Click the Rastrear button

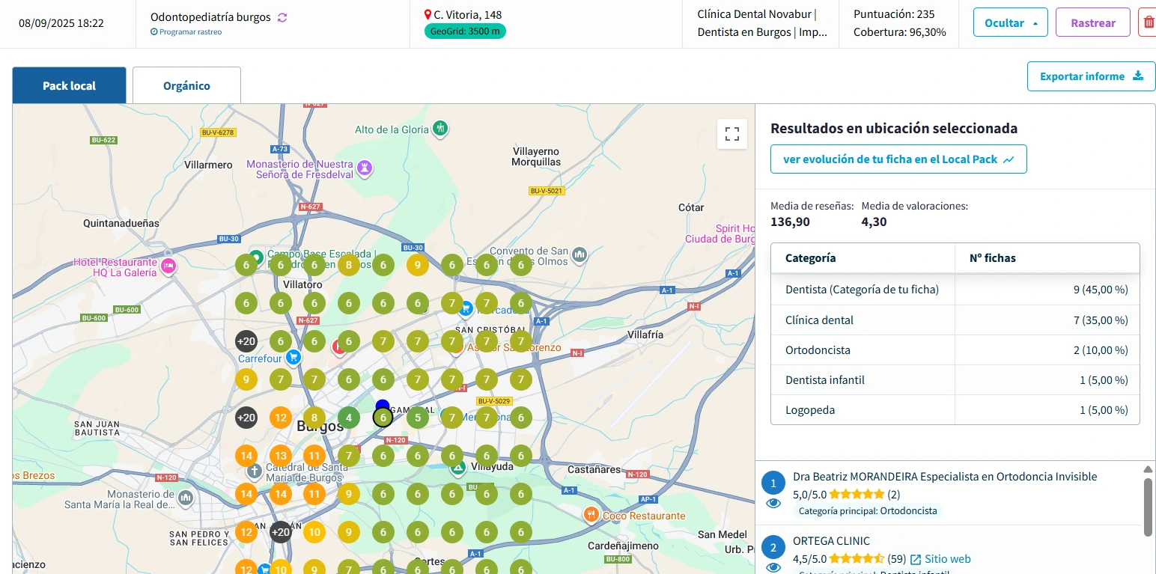(1093, 22)
